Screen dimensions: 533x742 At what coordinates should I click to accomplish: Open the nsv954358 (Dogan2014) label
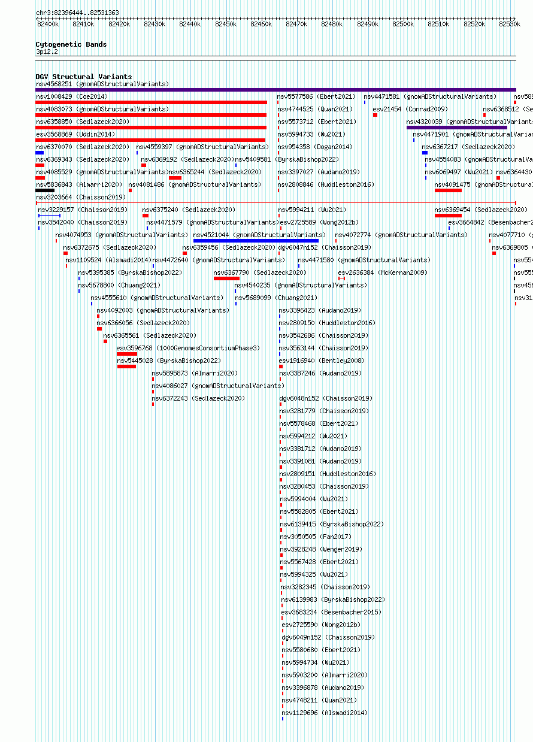pyautogui.click(x=315, y=147)
